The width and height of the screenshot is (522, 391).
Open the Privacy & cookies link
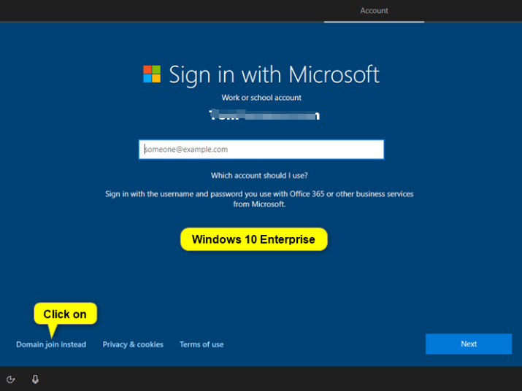click(133, 344)
